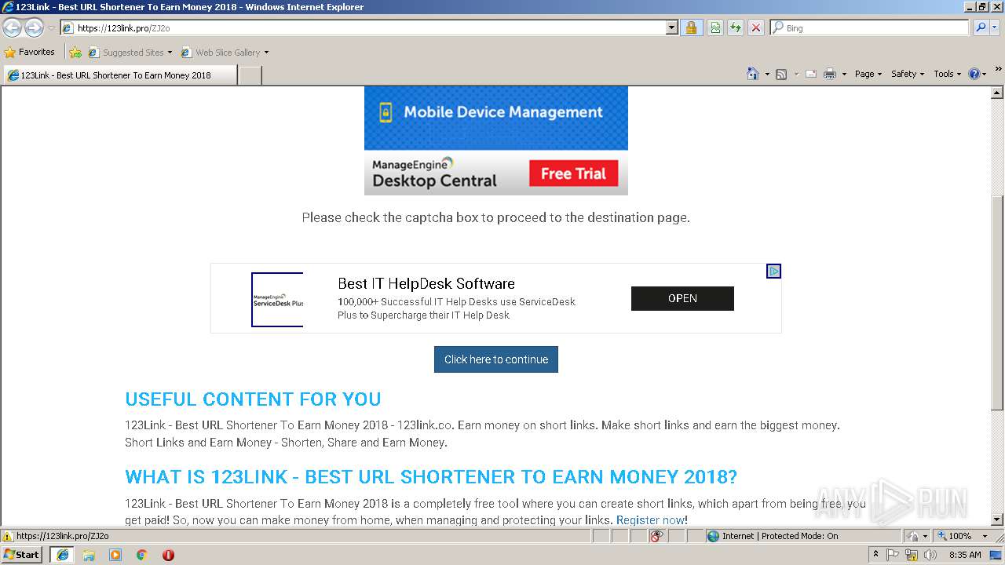Open the Media Player taskbar icon
Viewport: 1005px width, 565px height.
tap(115, 555)
